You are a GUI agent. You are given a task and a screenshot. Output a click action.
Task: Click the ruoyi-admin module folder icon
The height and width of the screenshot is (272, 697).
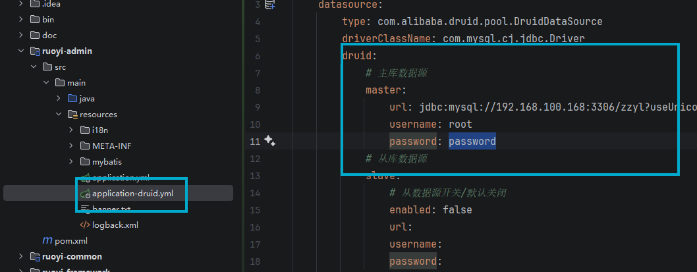pos(35,51)
